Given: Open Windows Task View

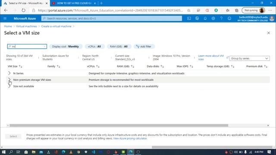Looking at the screenshot, I should (x=18, y=152).
